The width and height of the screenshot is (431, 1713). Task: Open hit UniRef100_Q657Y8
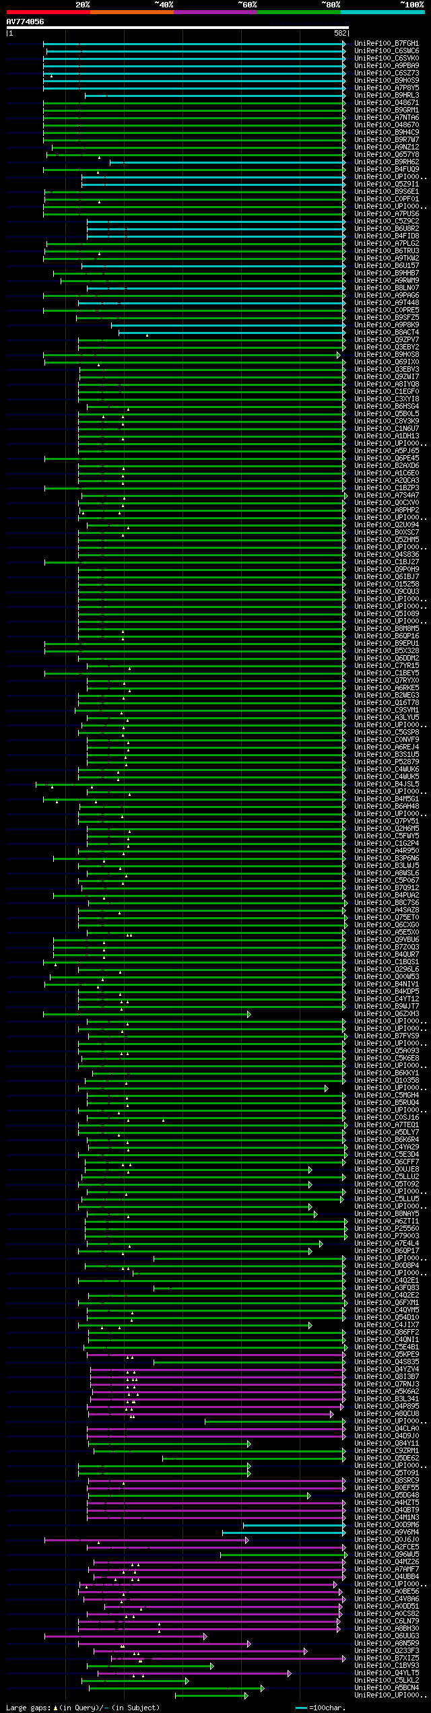[x=387, y=155]
